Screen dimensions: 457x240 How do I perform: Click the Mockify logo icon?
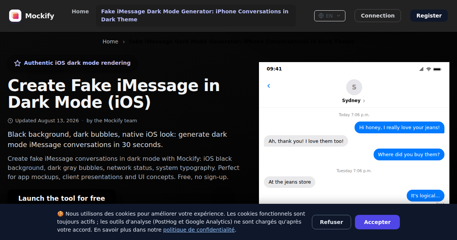(15, 16)
